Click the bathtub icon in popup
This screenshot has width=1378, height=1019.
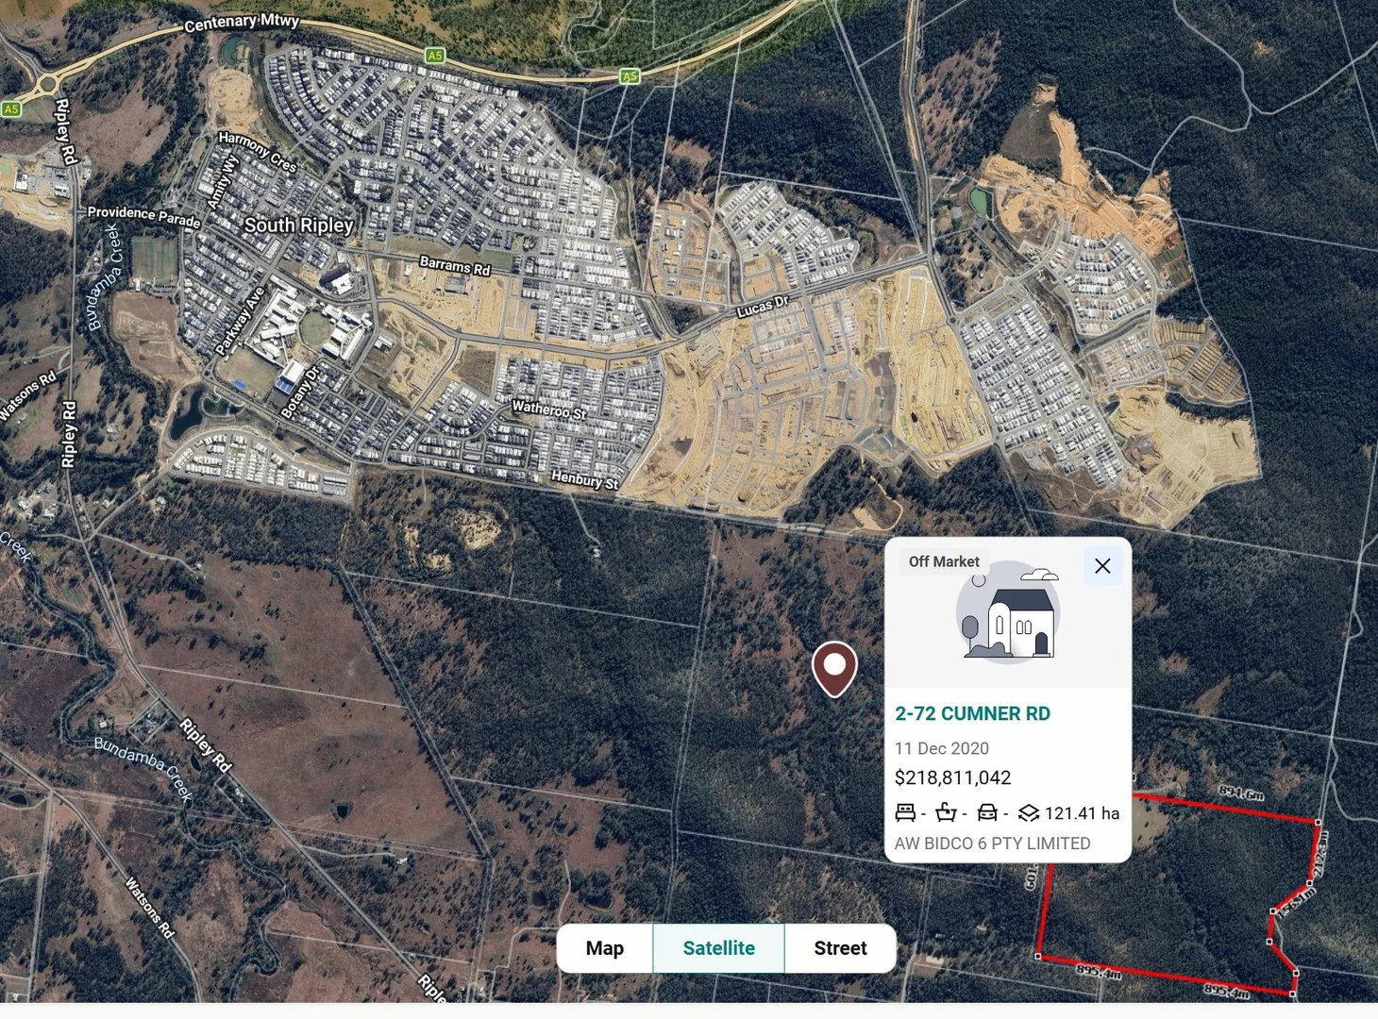click(x=946, y=812)
